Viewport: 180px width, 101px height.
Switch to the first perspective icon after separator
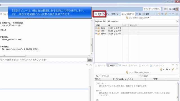pos(170,9)
